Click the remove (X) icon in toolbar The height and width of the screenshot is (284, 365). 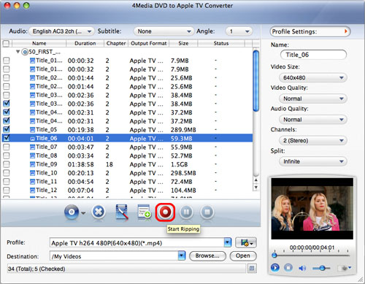tap(99, 212)
